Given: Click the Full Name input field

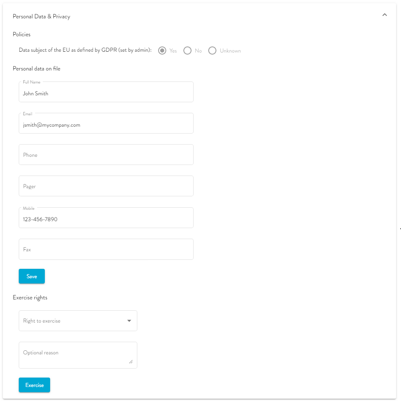Looking at the screenshot, I should pyautogui.click(x=106, y=93).
